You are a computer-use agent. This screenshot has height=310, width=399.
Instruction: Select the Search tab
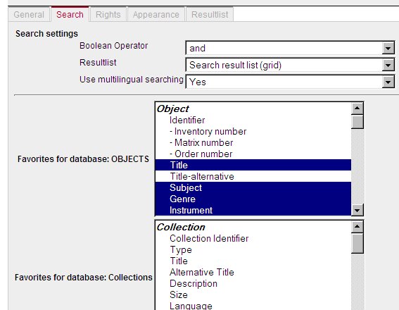click(x=70, y=14)
